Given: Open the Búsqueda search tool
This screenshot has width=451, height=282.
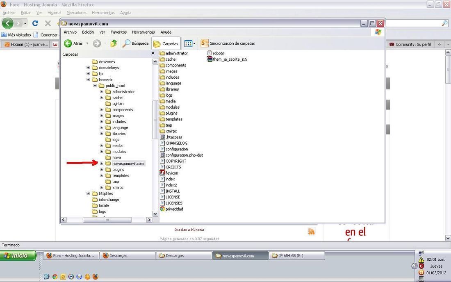Looking at the screenshot, I should pyautogui.click(x=135, y=43).
